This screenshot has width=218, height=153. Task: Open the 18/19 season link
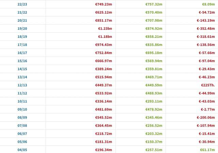(x=22, y=37)
